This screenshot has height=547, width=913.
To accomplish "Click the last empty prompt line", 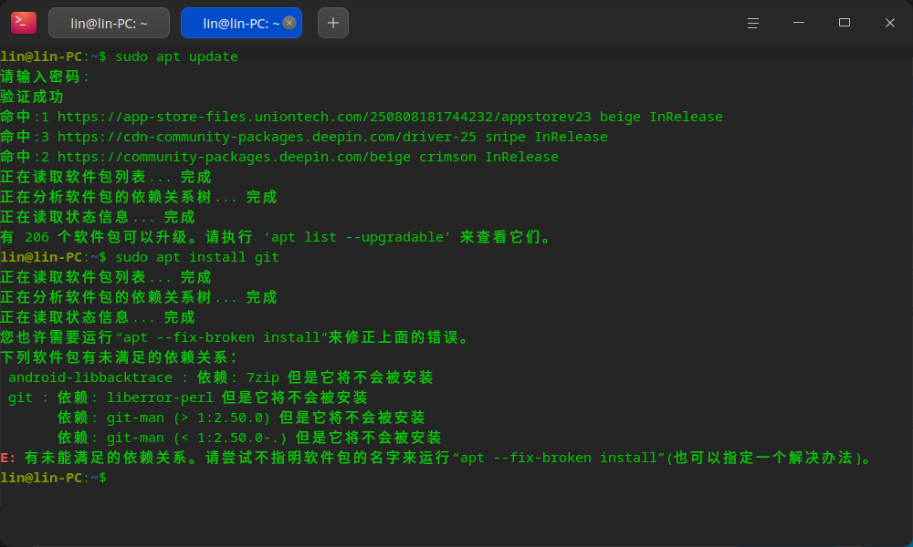I will coord(54,478).
